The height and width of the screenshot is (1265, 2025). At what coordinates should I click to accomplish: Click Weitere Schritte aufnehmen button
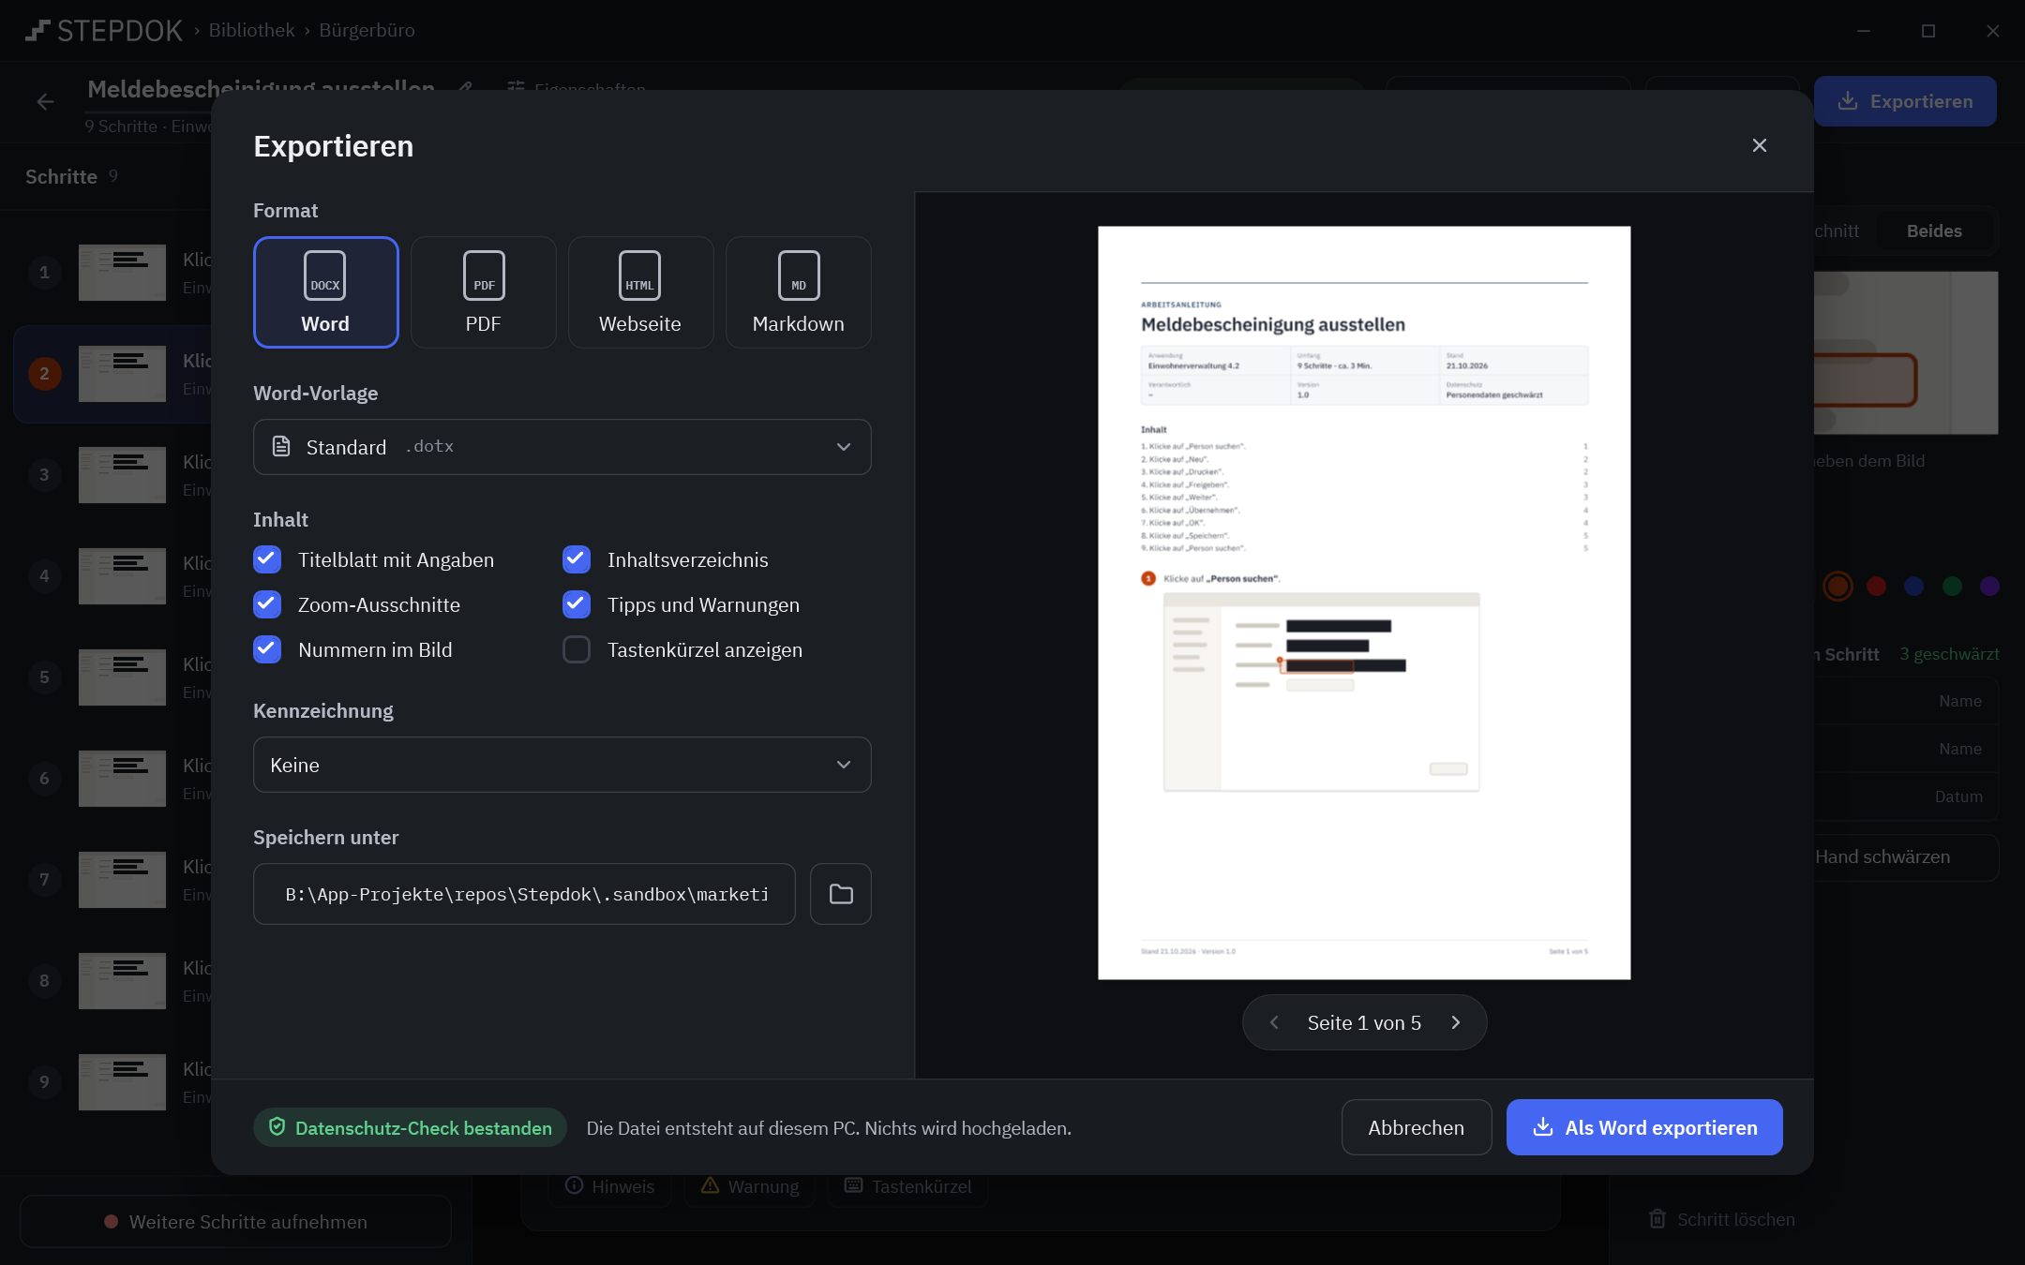click(235, 1221)
